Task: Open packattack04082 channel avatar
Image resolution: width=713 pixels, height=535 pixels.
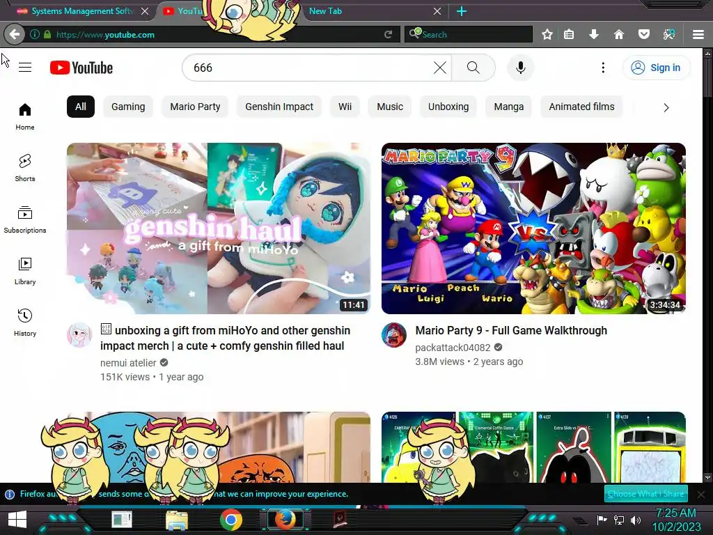Action: pos(394,335)
